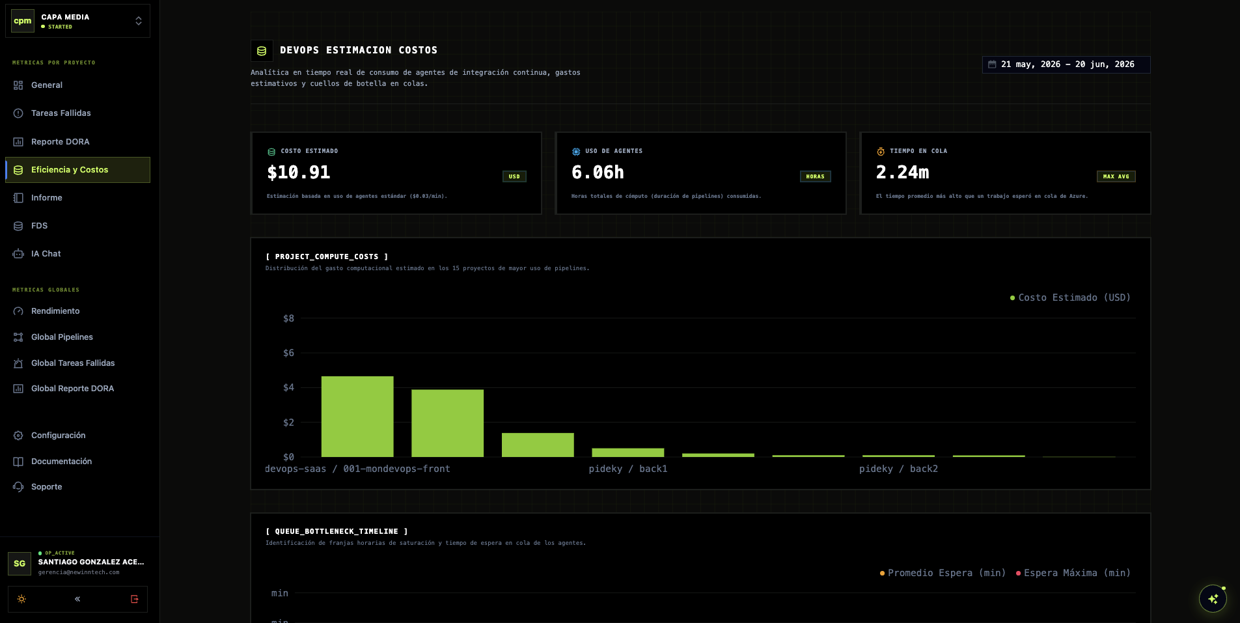Open the Informe section

77,198
